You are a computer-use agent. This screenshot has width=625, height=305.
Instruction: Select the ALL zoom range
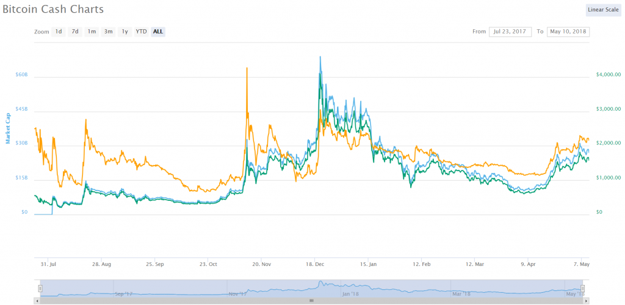(158, 32)
